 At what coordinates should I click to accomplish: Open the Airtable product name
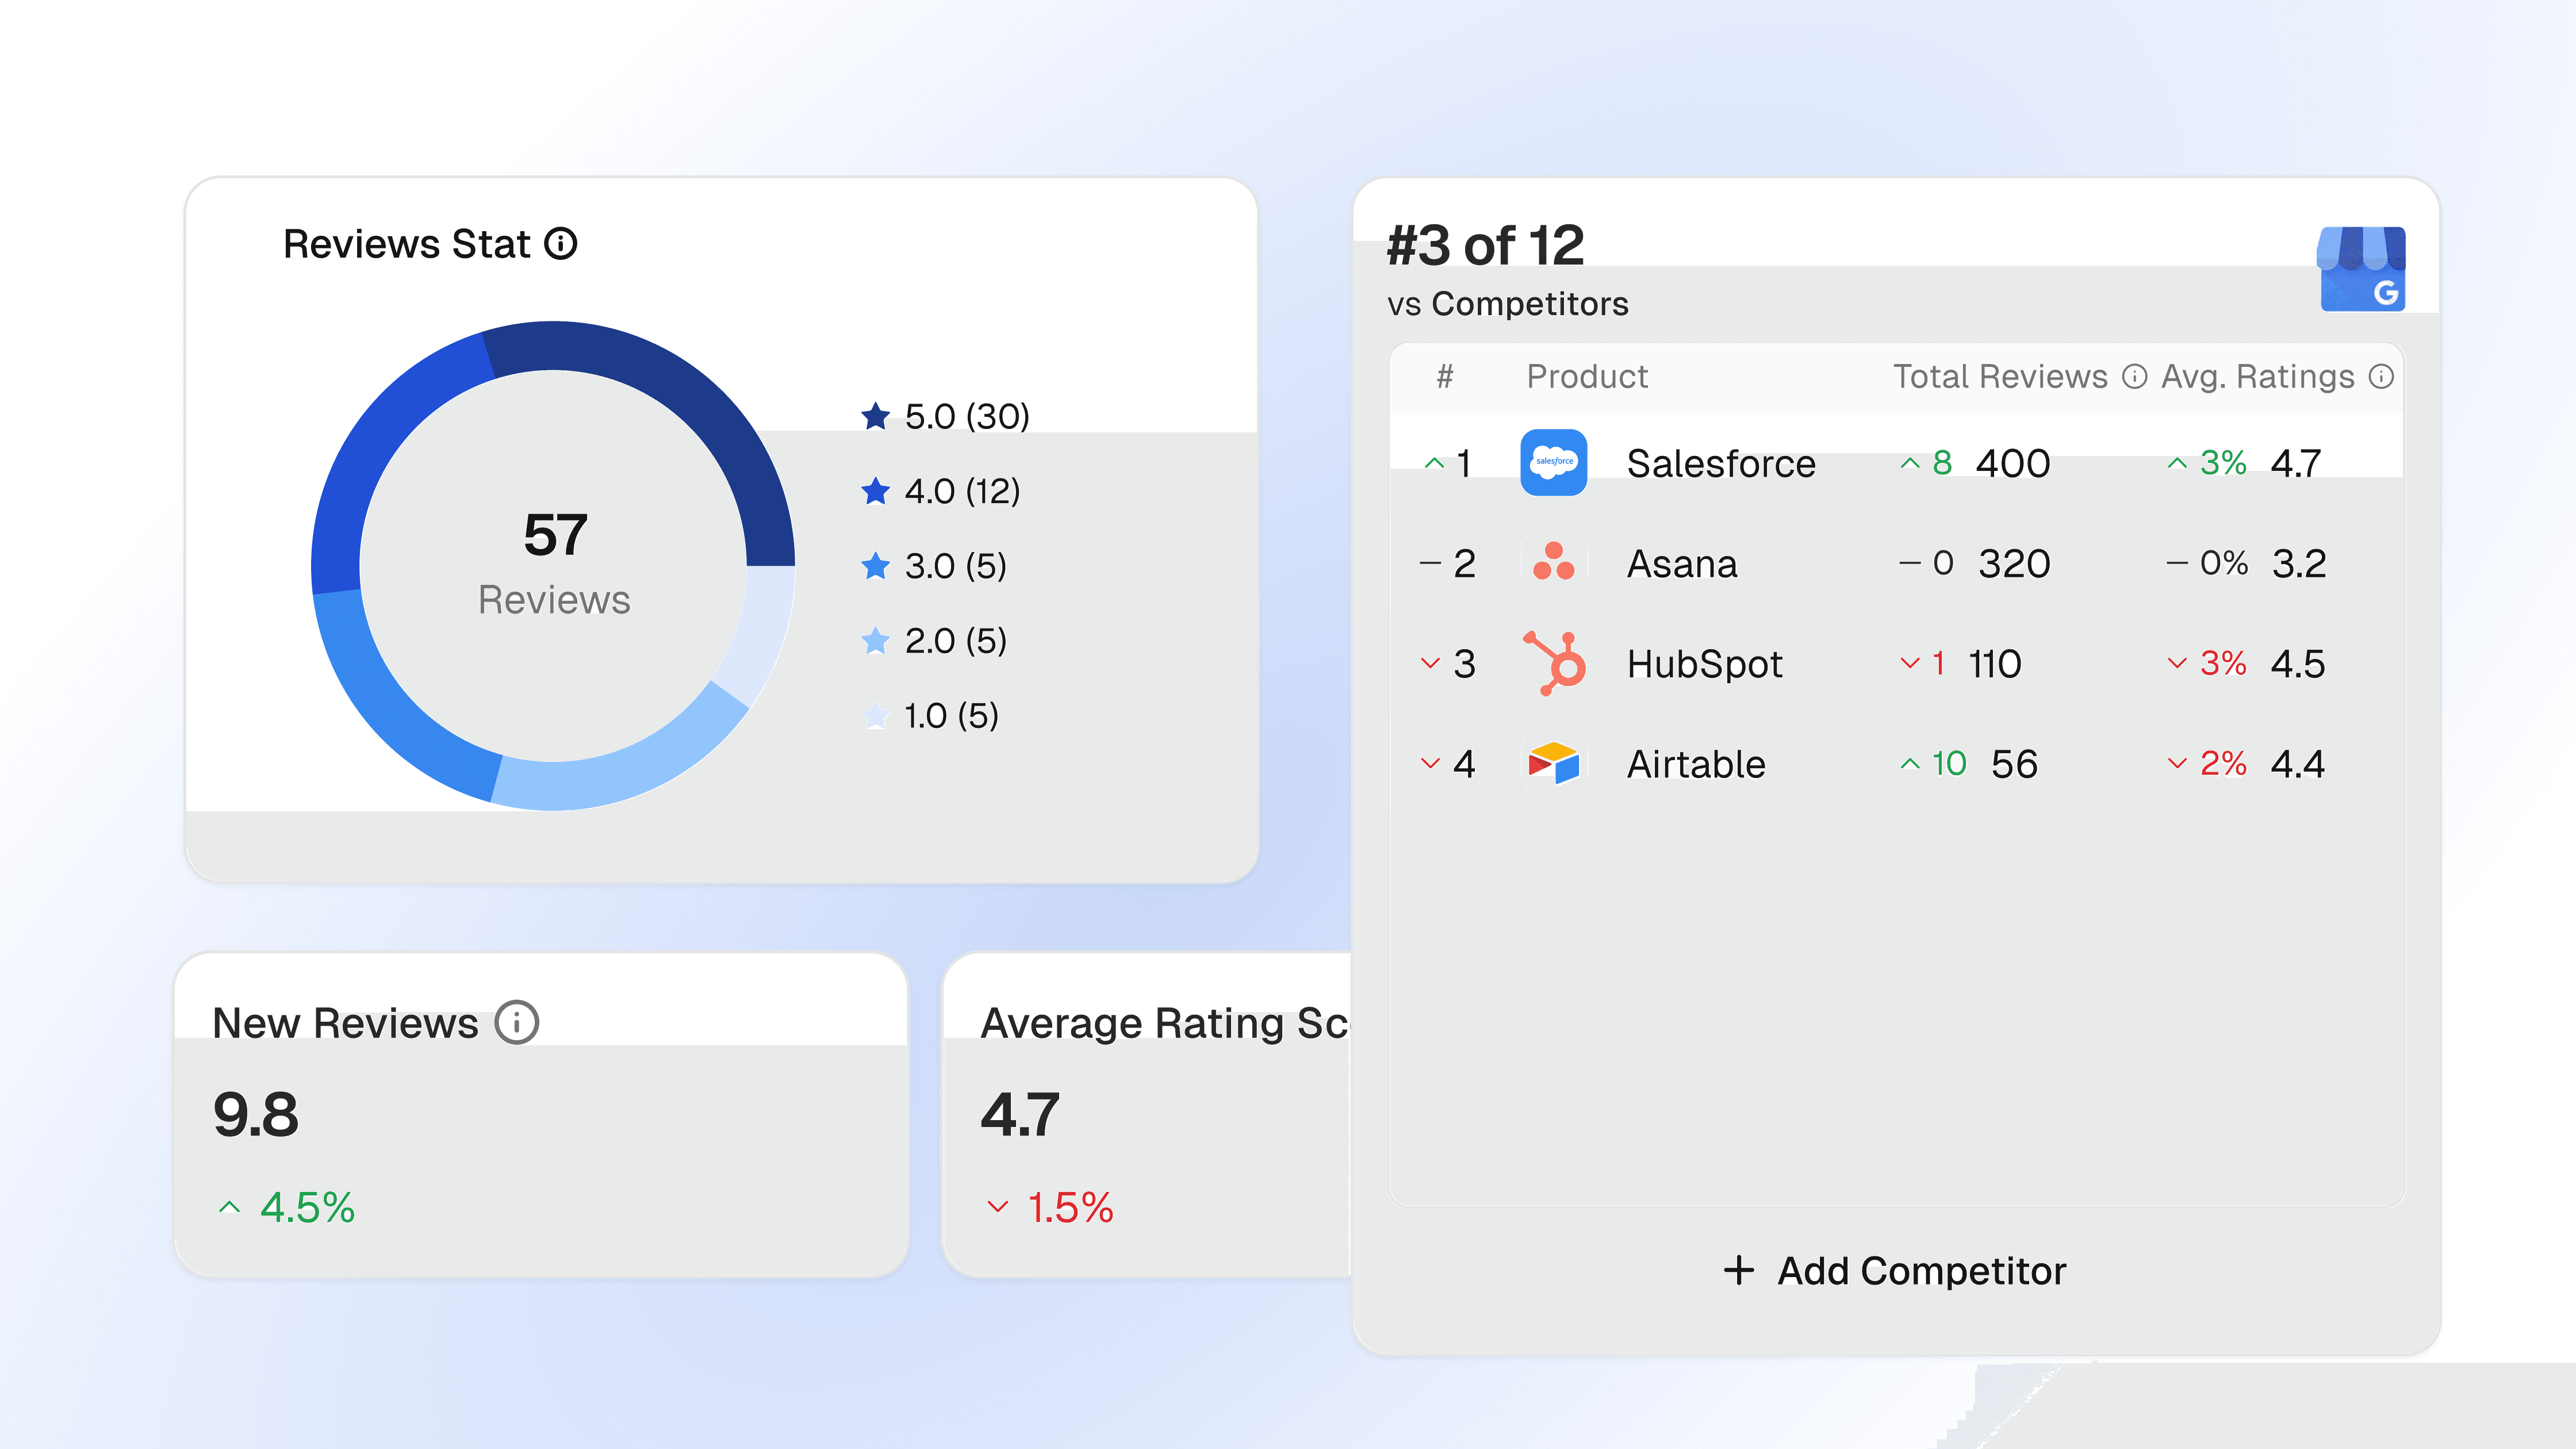pyautogui.click(x=1696, y=764)
